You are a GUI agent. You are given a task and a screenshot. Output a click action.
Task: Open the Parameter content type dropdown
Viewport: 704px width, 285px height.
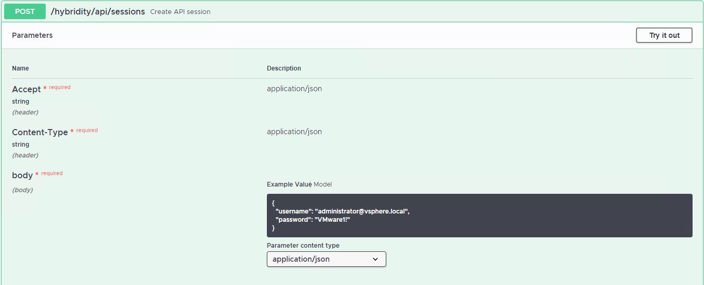[x=326, y=259]
